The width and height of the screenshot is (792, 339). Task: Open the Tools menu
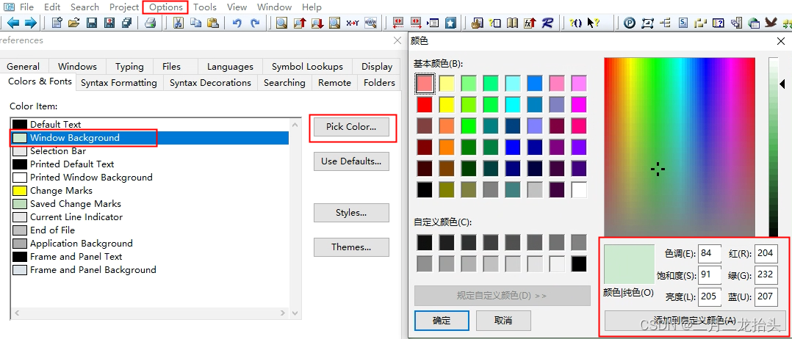[x=204, y=7]
